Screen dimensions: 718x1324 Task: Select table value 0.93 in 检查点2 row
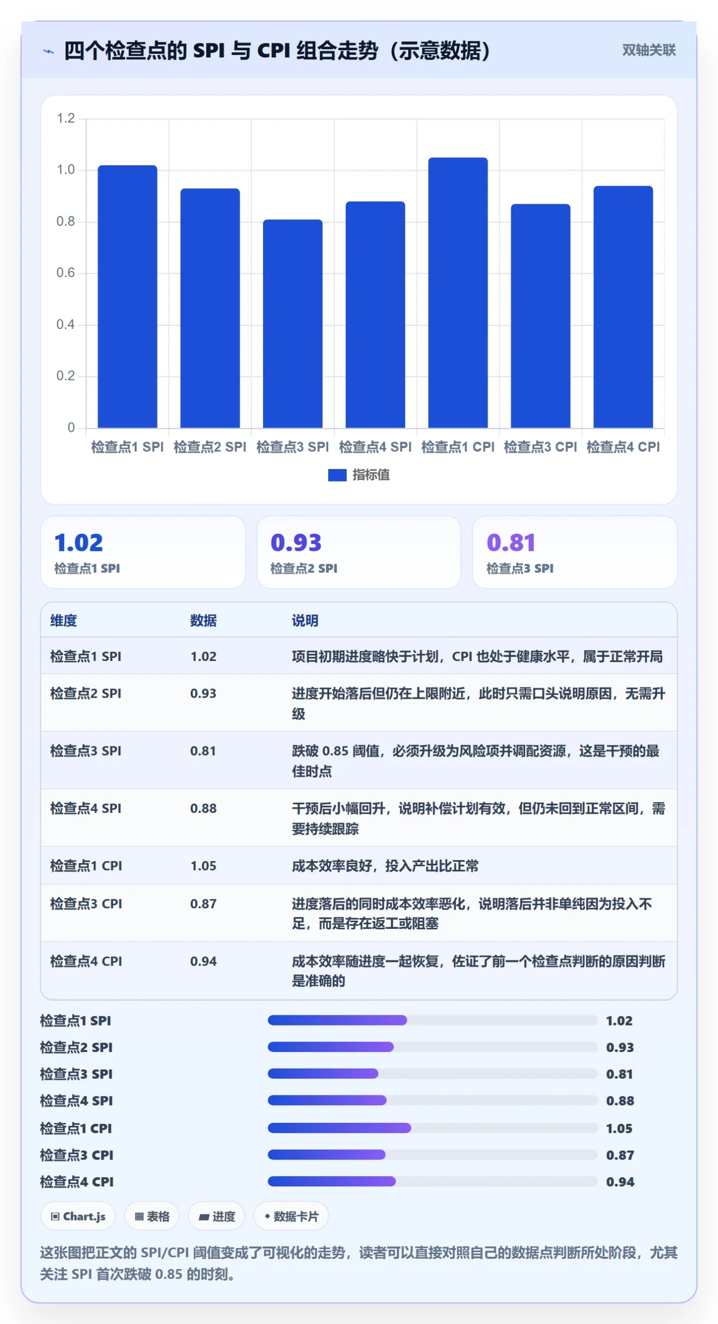(203, 693)
